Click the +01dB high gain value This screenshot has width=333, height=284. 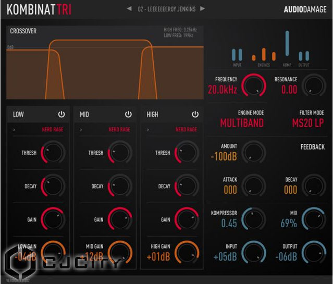158,256
